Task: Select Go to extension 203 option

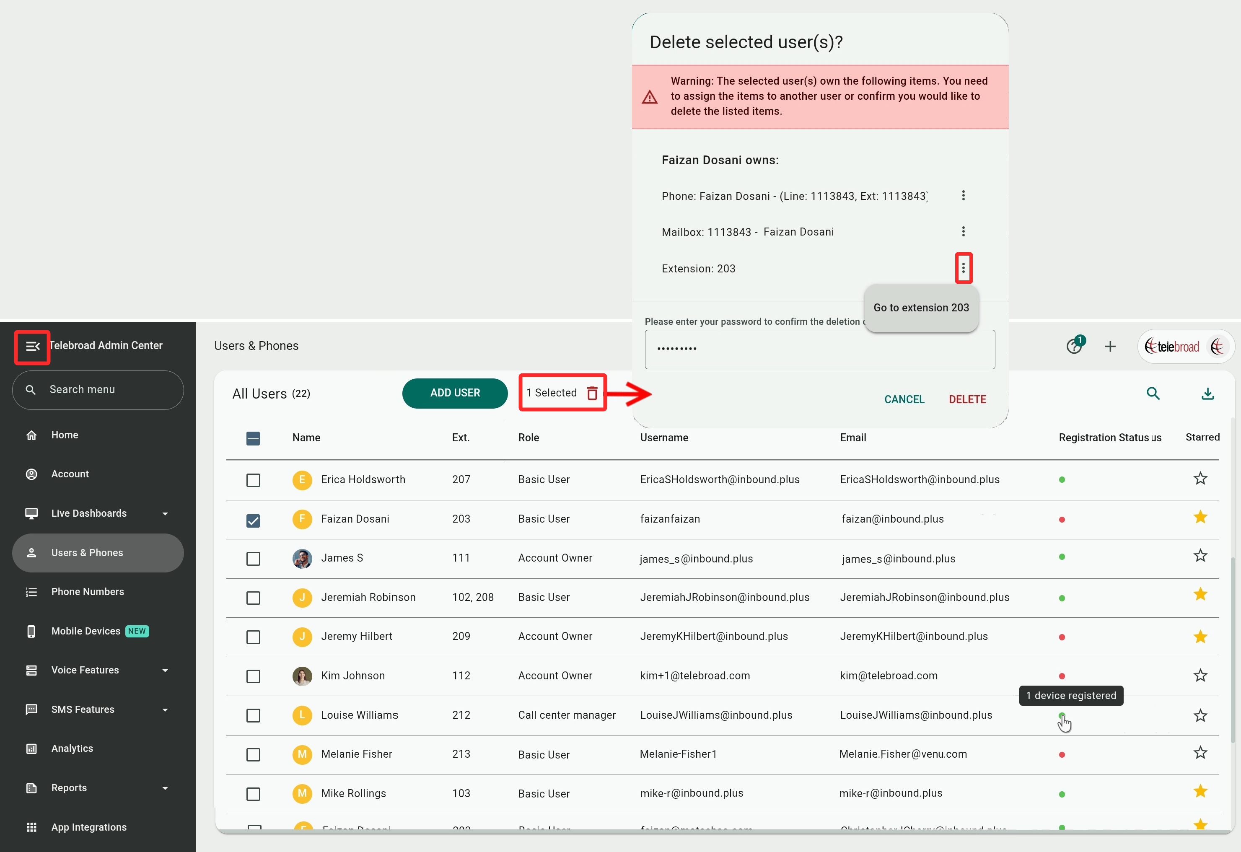Action: 921,308
